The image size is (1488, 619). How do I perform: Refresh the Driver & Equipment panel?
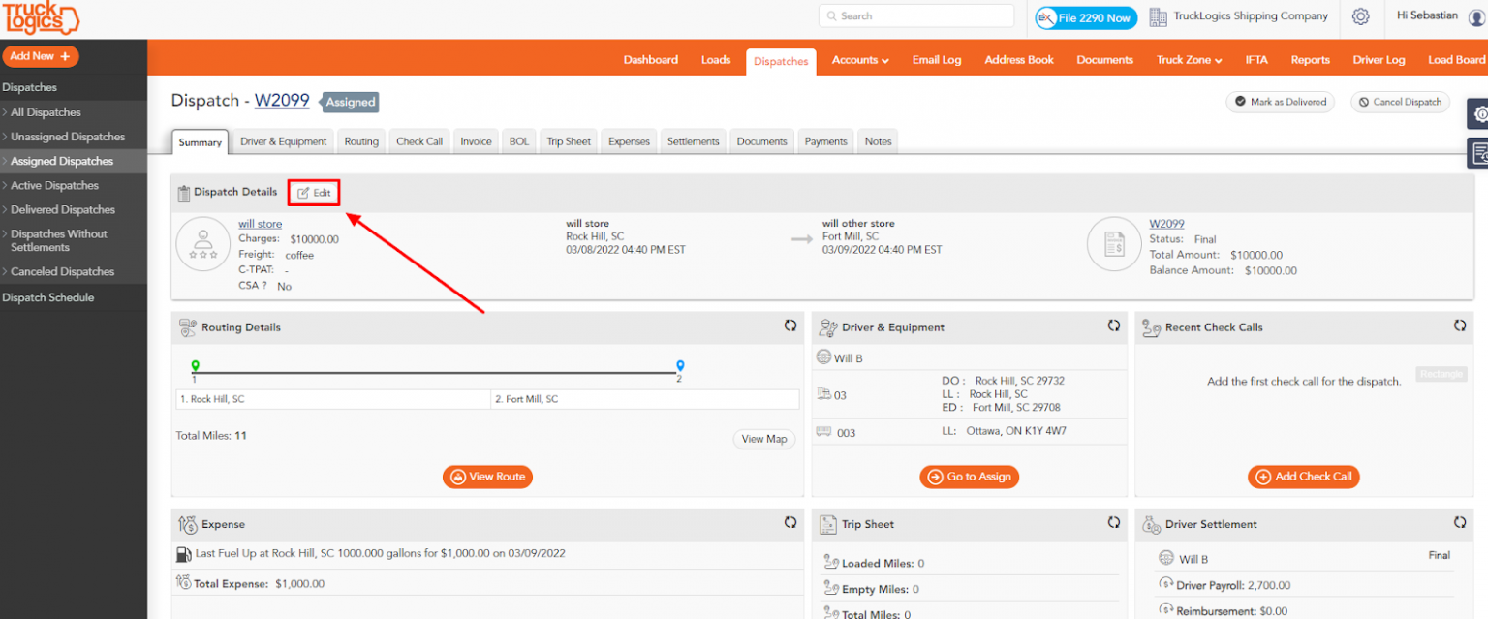(1113, 326)
